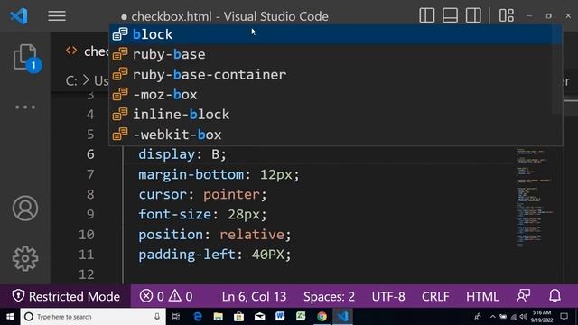
Task: Toggle the secondary side bar layout icon
Action: [x=473, y=16]
